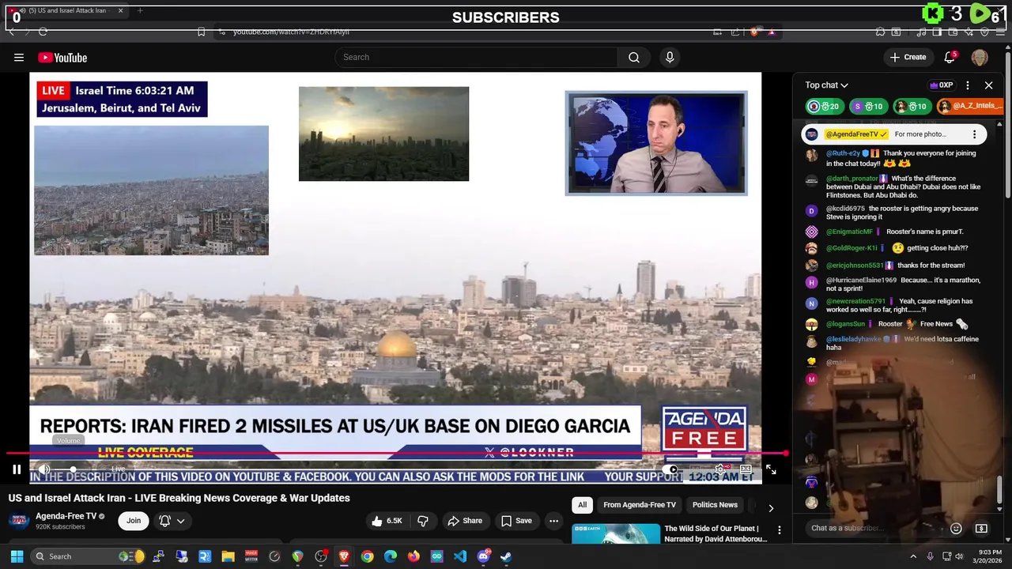Join the Agenda-Free TV channel membership
Screen dimensions: 1012x569
click(x=134, y=521)
